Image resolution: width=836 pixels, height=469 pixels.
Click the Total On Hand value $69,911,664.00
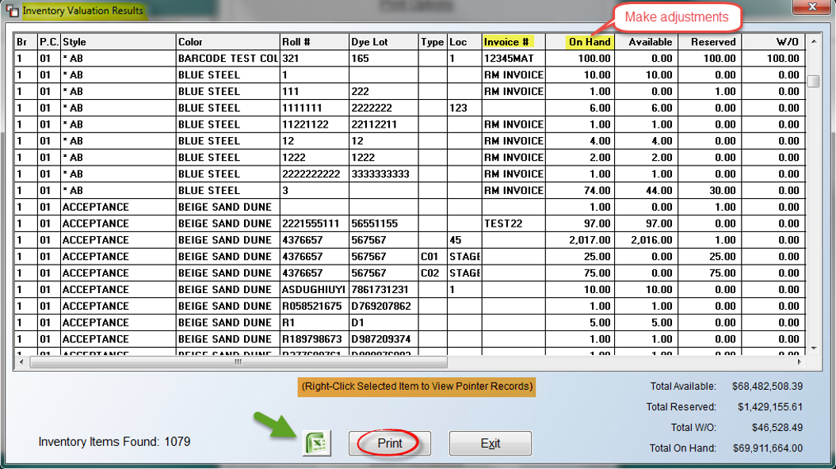tap(767, 448)
